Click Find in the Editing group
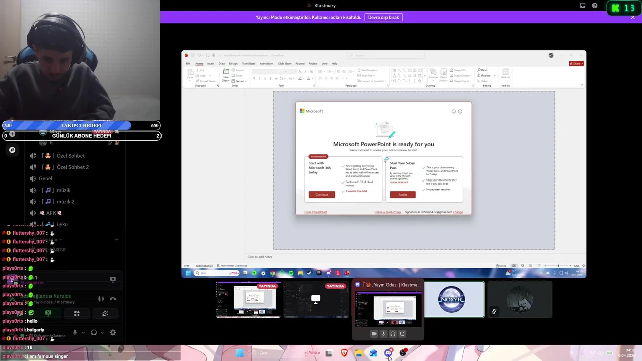 (482, 71)
